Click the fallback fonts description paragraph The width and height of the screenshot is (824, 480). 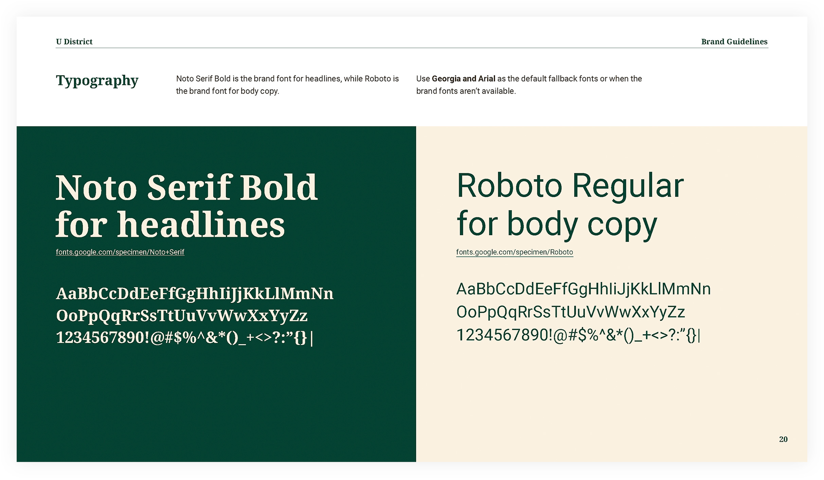tap(528, 85)
